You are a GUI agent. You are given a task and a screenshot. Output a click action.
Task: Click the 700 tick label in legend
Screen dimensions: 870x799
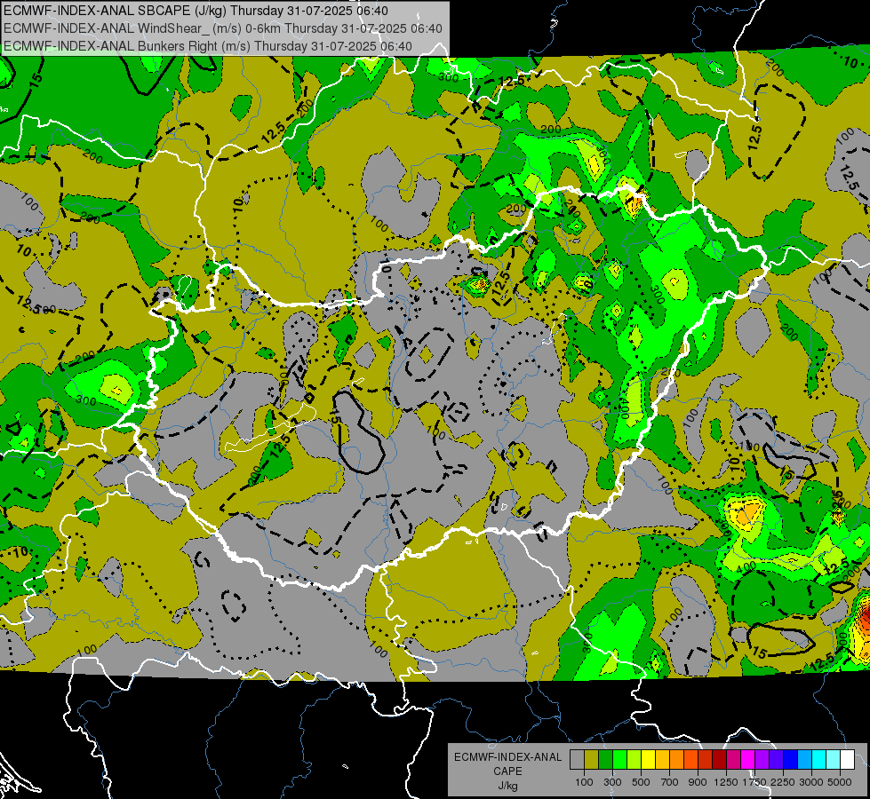pyautogui.click(x=670, y=782)
